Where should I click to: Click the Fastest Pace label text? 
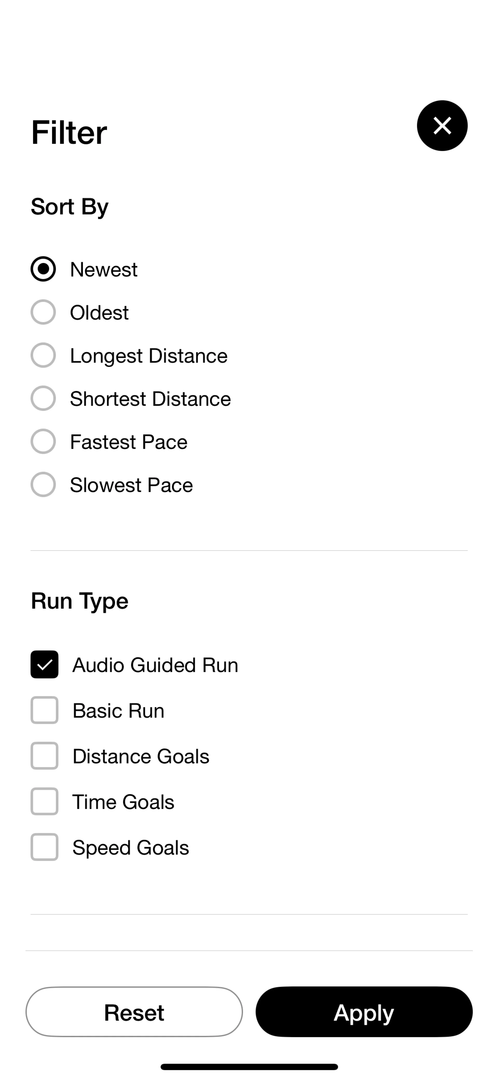[129, 442]
